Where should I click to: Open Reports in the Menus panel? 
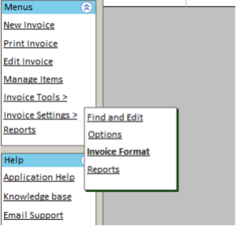tap(20, 130)
